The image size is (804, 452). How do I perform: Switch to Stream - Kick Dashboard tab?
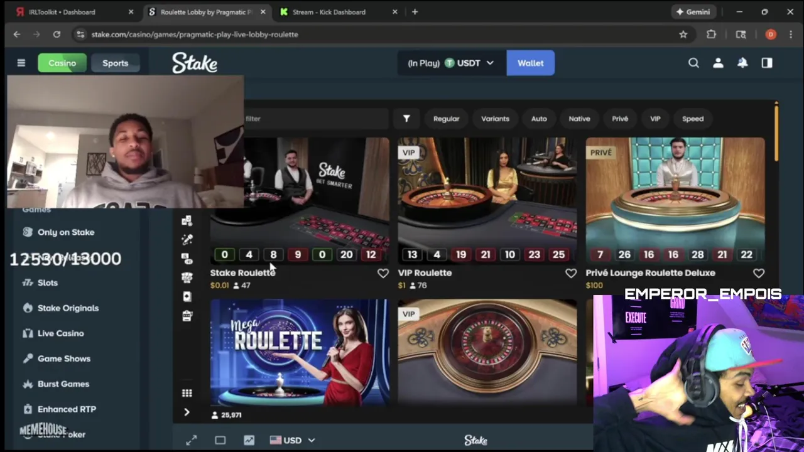coord(338,12)
